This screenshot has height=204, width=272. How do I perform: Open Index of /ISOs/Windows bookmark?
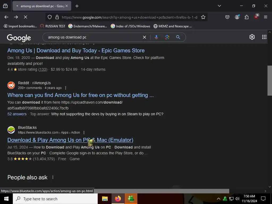pos(130,26)
